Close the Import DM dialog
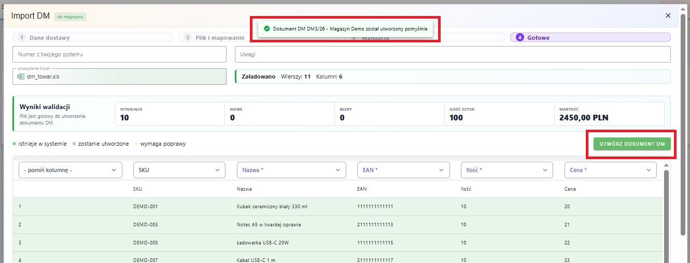Image resolution: width=690 pixels, height=263 pixels. point(668,16)
